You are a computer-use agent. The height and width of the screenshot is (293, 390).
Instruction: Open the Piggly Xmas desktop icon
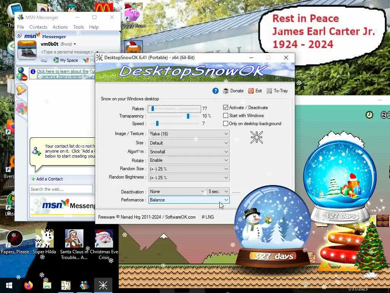tap(134, 15)
